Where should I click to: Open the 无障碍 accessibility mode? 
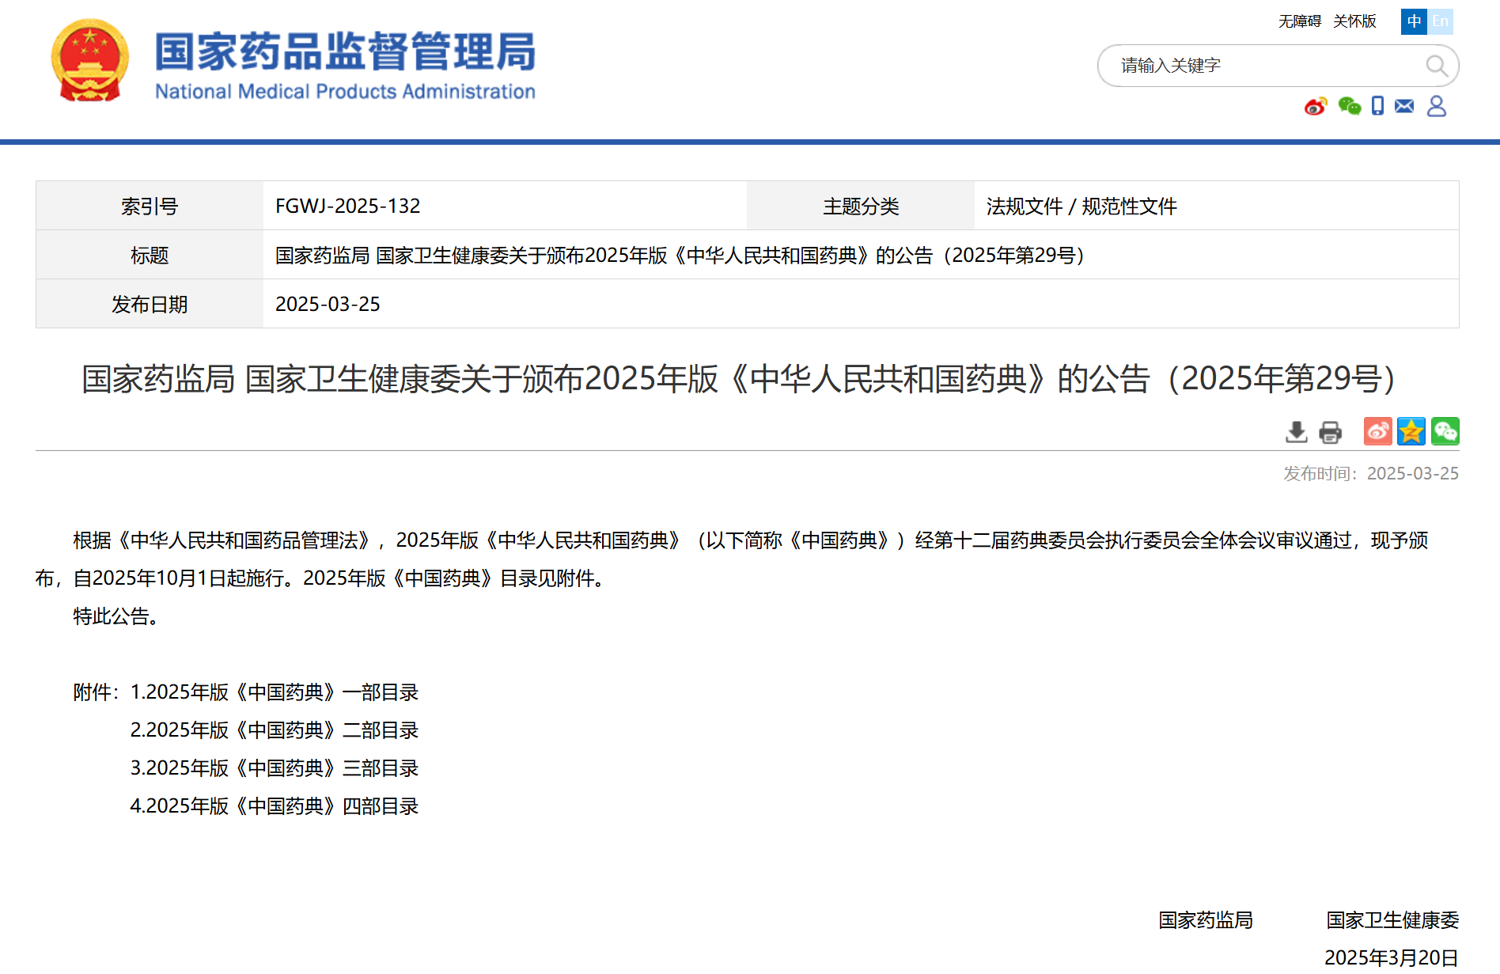pos(1299,21)
